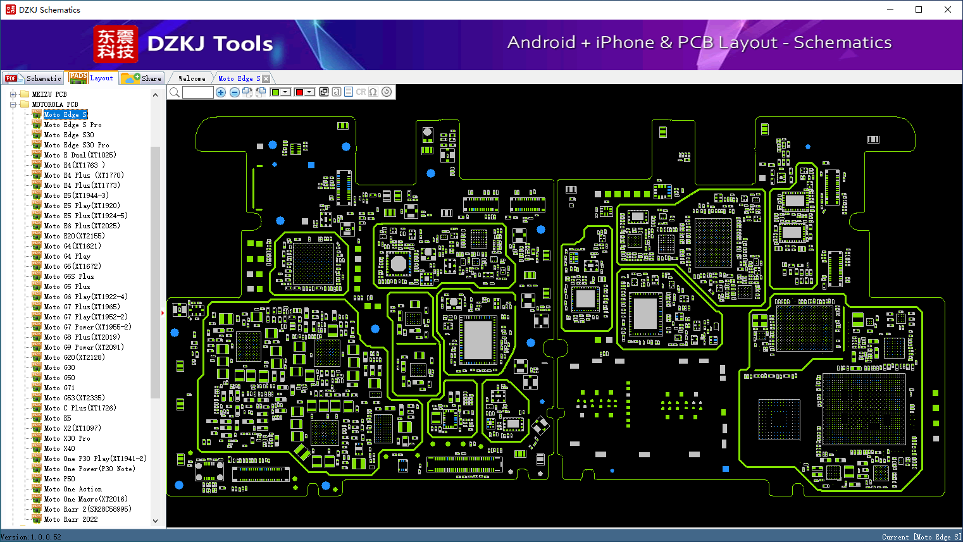
Task: Select the Moto Edge S document tab
Action: 239,78
